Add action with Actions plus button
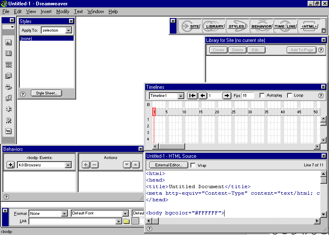The width and height of the screenshot is (329, 235). (86, 165)
